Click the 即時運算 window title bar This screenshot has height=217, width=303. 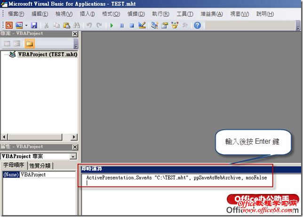pyautogui.click(x=191, y=169)
